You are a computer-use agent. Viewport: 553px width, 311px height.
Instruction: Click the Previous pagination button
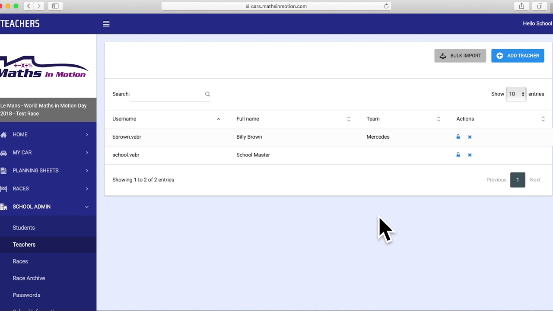coord(496,180)
